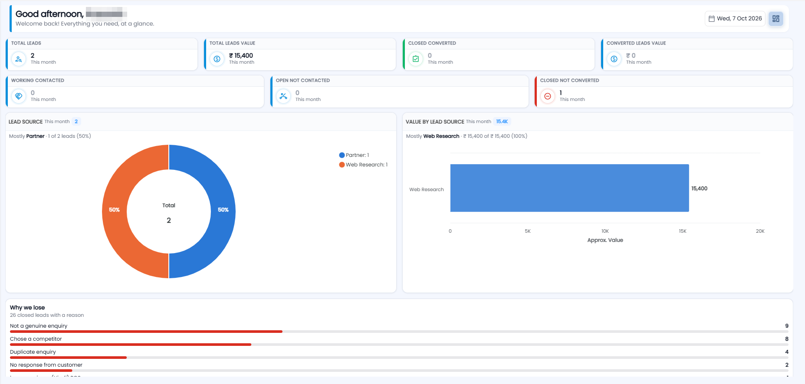Click the Closed Not Converted minus icon

point(548,96)
